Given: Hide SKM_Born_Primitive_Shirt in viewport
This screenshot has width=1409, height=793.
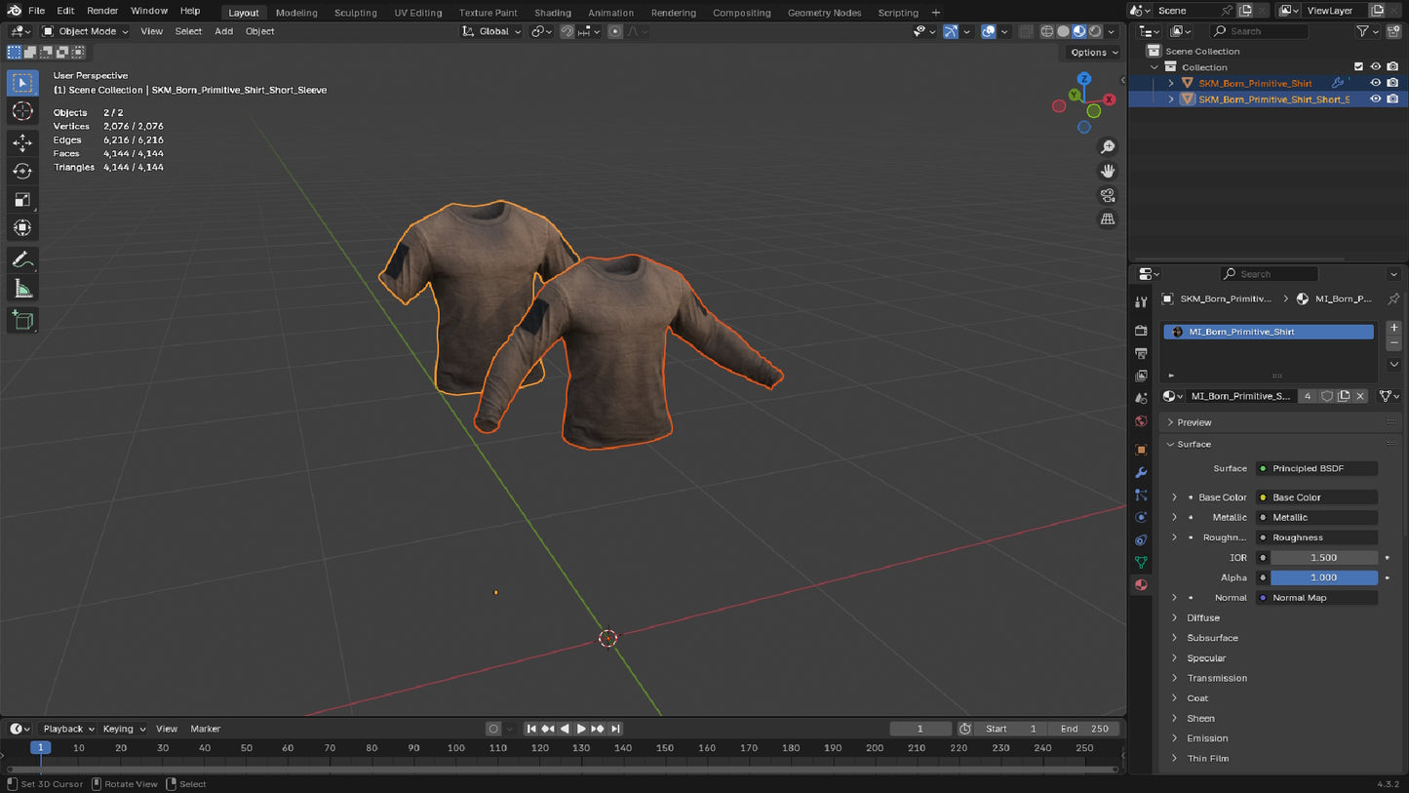Looking at the screenshot, I should click(x=1375, y=83).
